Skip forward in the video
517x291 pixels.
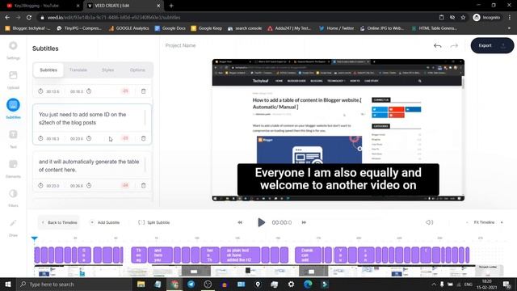pos(304,222)
